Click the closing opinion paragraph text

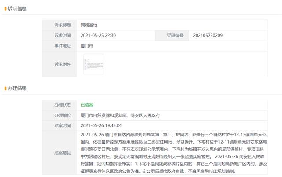click(x=174, y=153)
